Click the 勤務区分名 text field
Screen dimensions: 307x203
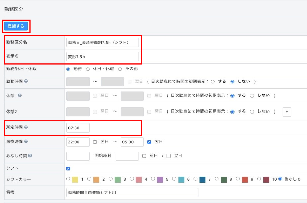click(103, 43)
